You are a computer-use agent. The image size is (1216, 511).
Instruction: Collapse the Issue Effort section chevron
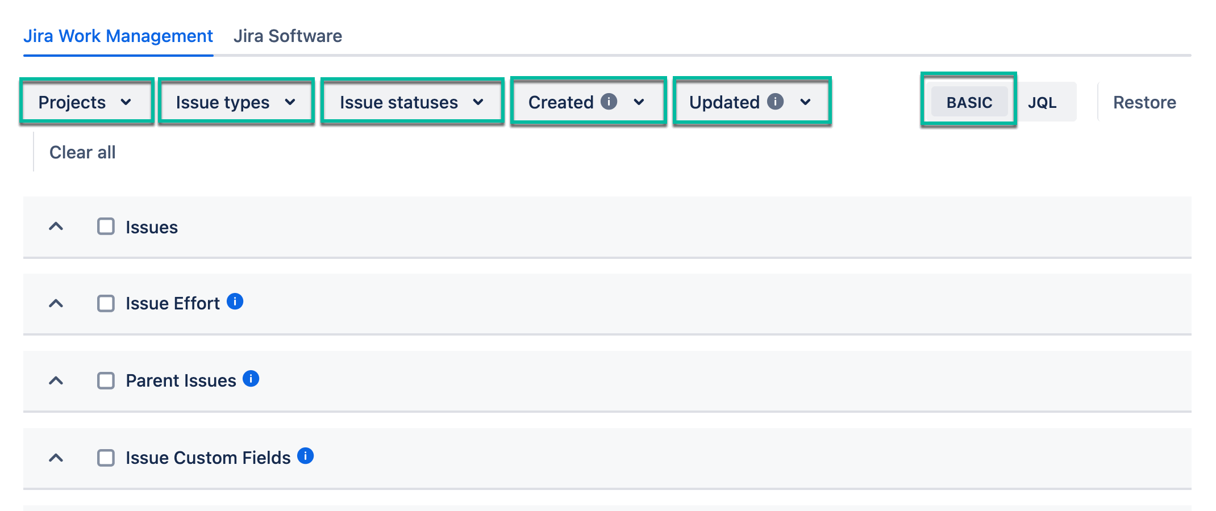(56, 304)
